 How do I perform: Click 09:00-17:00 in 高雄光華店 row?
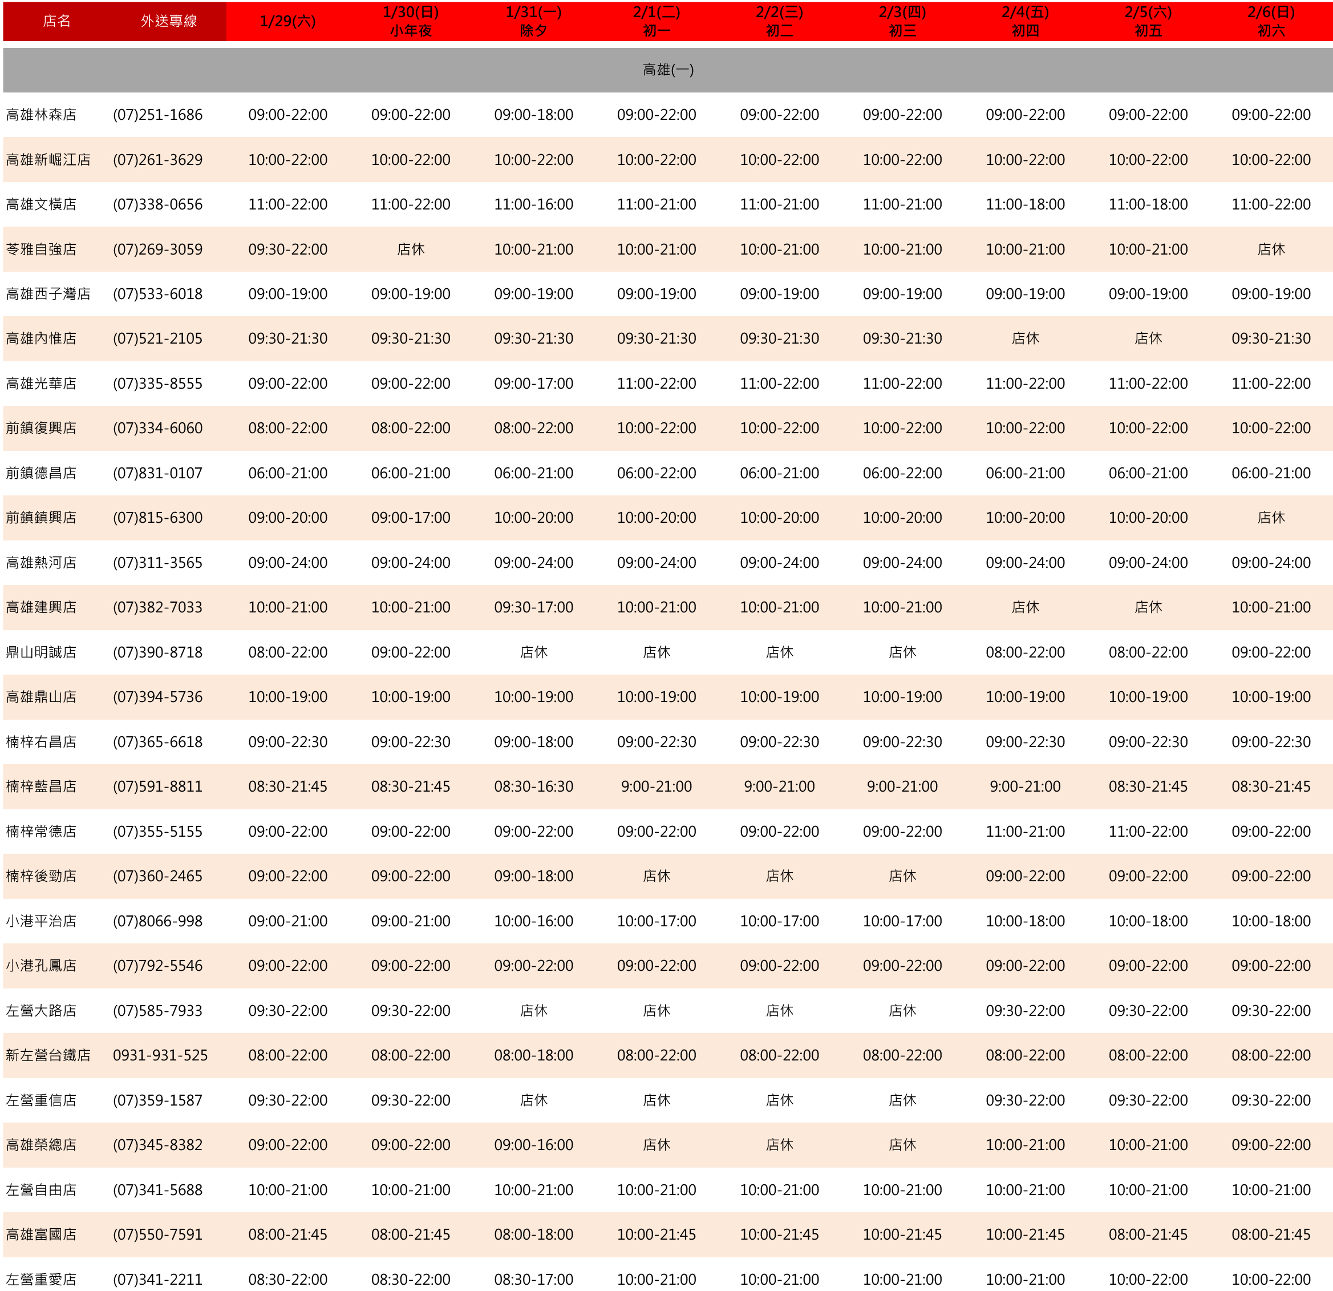[534, 383]
